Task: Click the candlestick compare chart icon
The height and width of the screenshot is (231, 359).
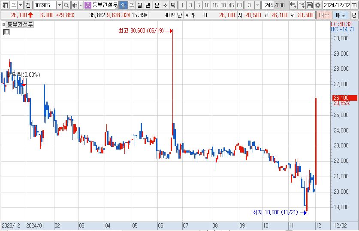Action: (x=293, y=5)
